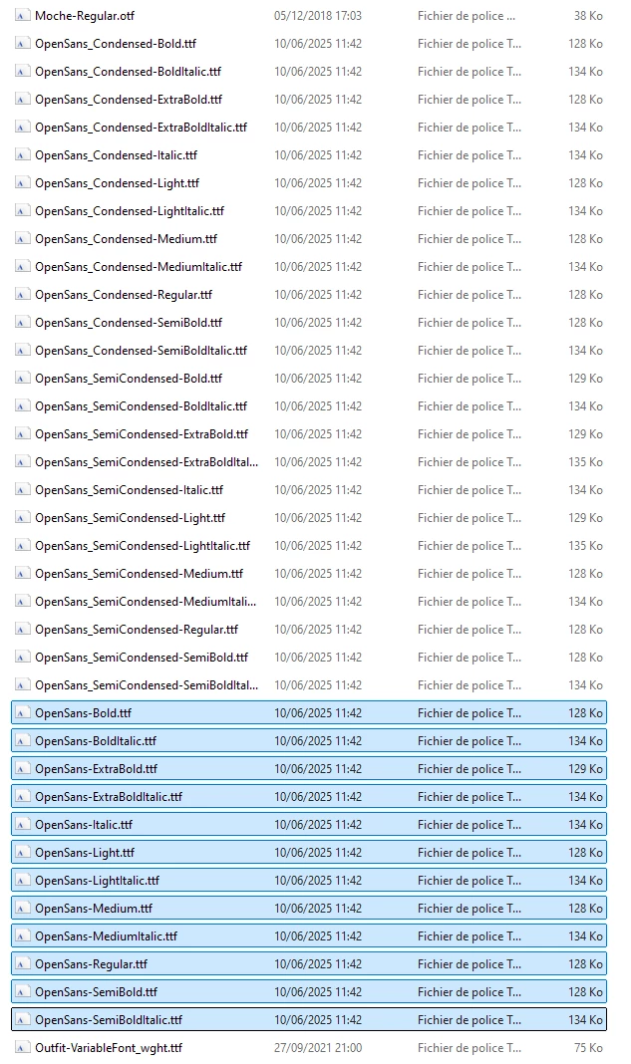
Task: Select the OpenSans-ExtraBold.ttf file icon
Action: [22, 768]
